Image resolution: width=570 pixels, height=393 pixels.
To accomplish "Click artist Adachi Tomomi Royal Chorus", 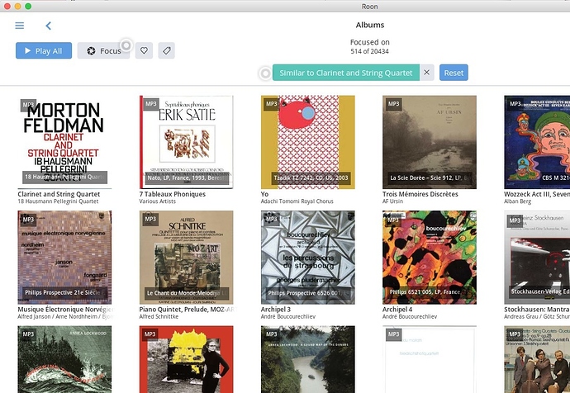I will [x=297, y=201].
